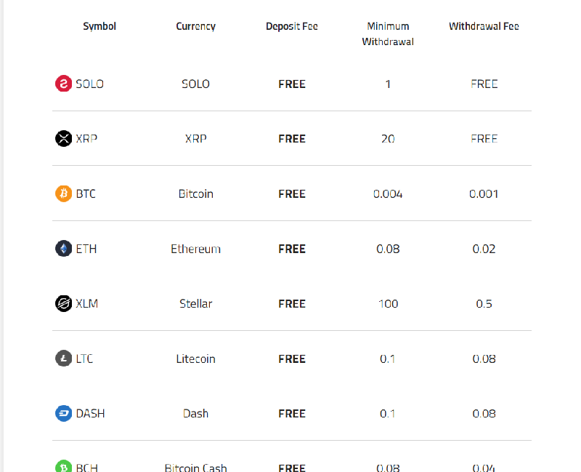
Task: Click the blue DASH coin icon
Action: tap(63, 413)
